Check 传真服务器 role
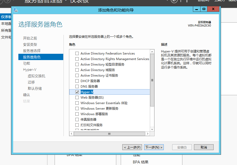 click(x=77, y=120)
